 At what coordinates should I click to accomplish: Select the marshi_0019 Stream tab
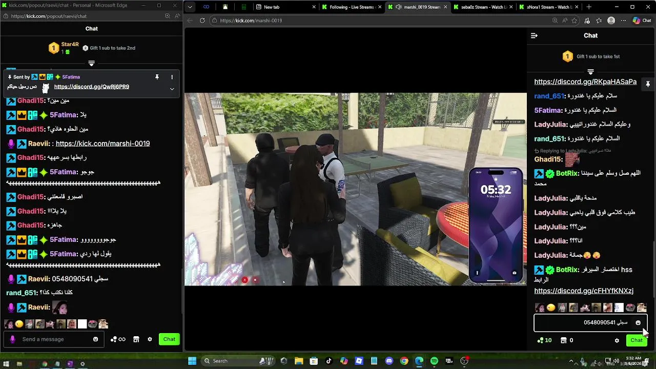pyautogui.click(x=418, y=7)
